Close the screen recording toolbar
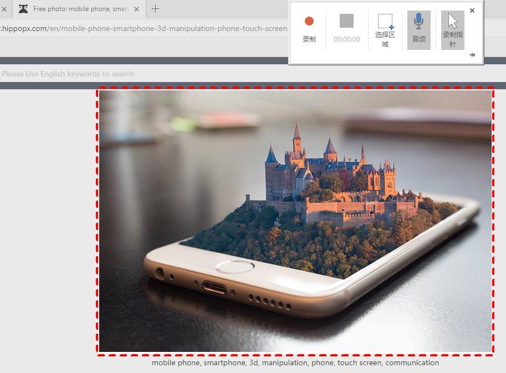Screen dimensions: 506x373 [x=472, y=11]
